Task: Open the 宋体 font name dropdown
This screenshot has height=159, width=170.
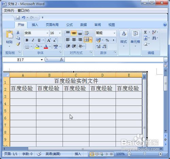Action: tap(47, 33)
